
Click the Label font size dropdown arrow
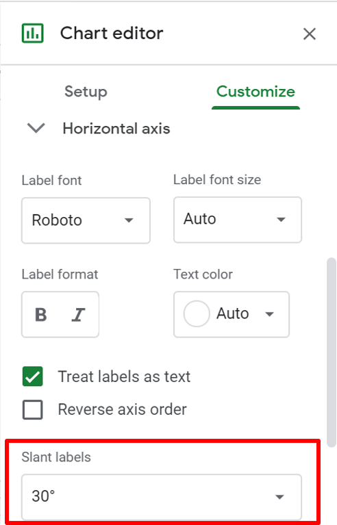[x=281, y=220]
